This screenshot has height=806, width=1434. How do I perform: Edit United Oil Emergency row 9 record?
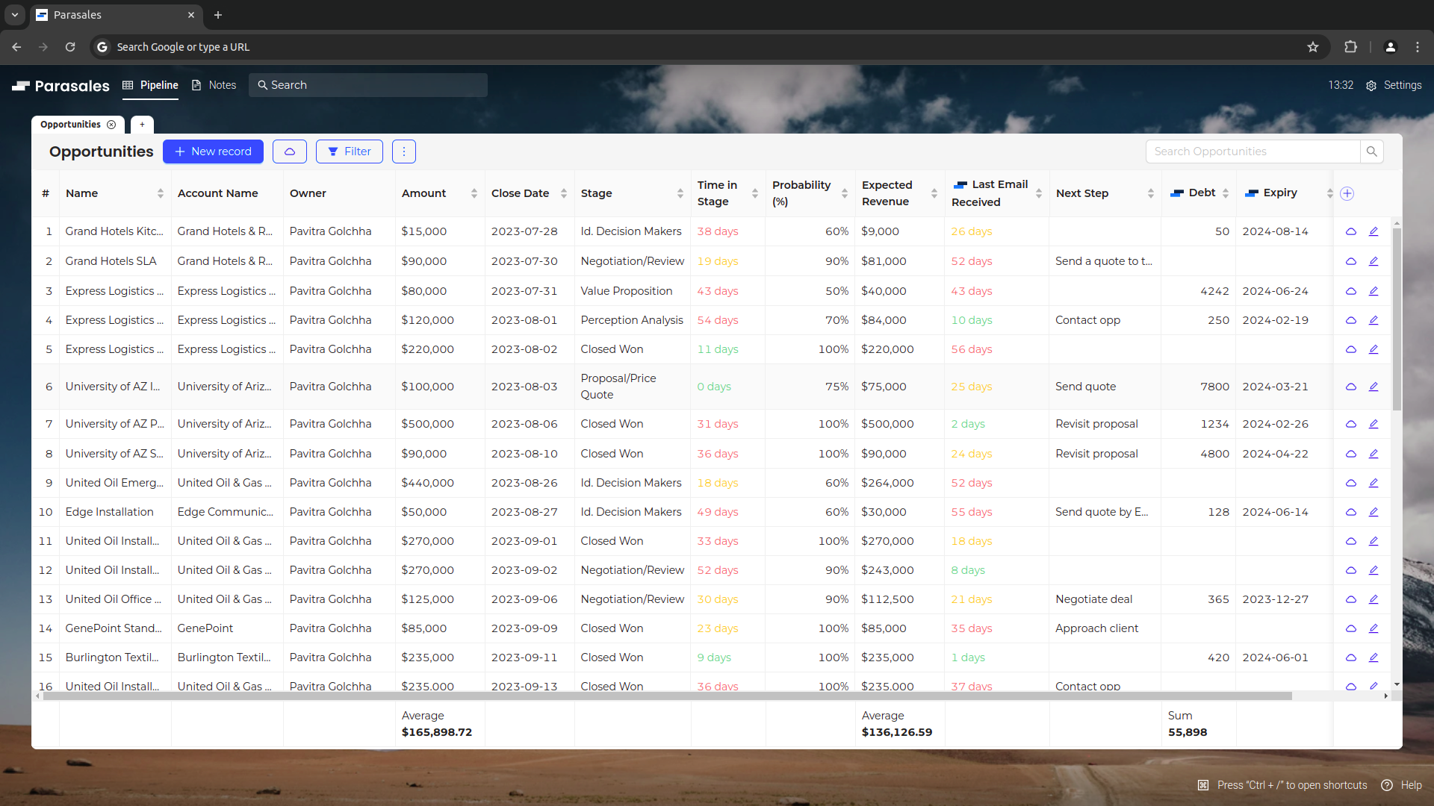pyautogui.click(x=1374, y=483)
